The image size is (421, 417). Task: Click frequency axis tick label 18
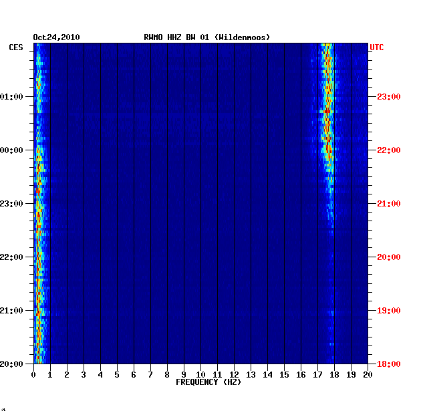tap(334, 375)
